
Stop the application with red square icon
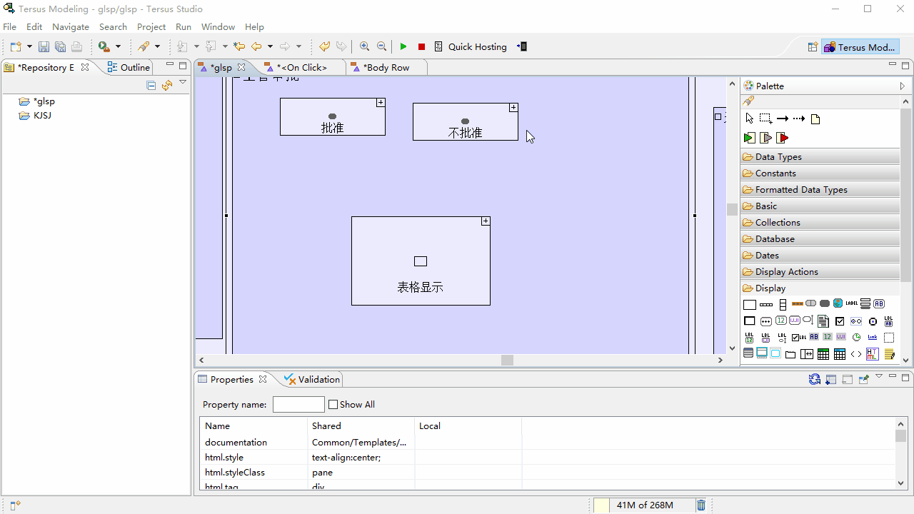[421, 46]
